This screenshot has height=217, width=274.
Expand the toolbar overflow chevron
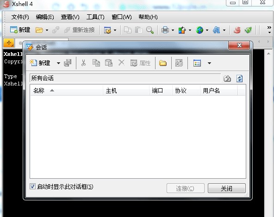click(x=269, y=30)
